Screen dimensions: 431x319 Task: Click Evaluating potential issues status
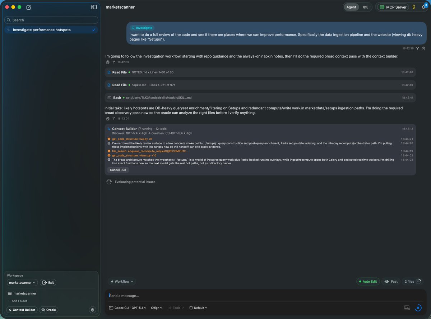(135, 182)
